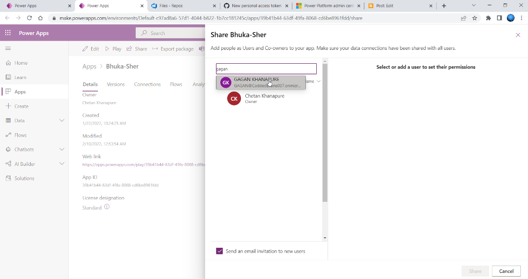The width and height of the screenshot is (528, 279).
Task: Toggle Send an email invitation checkbox
Action: point(219,251)
